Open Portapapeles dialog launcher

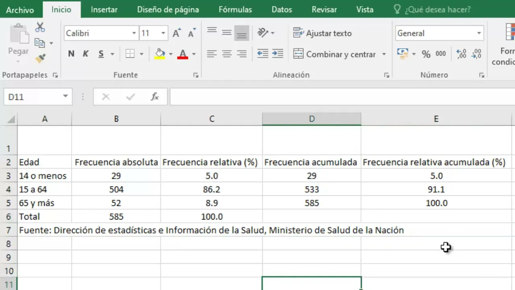(55, 75)
